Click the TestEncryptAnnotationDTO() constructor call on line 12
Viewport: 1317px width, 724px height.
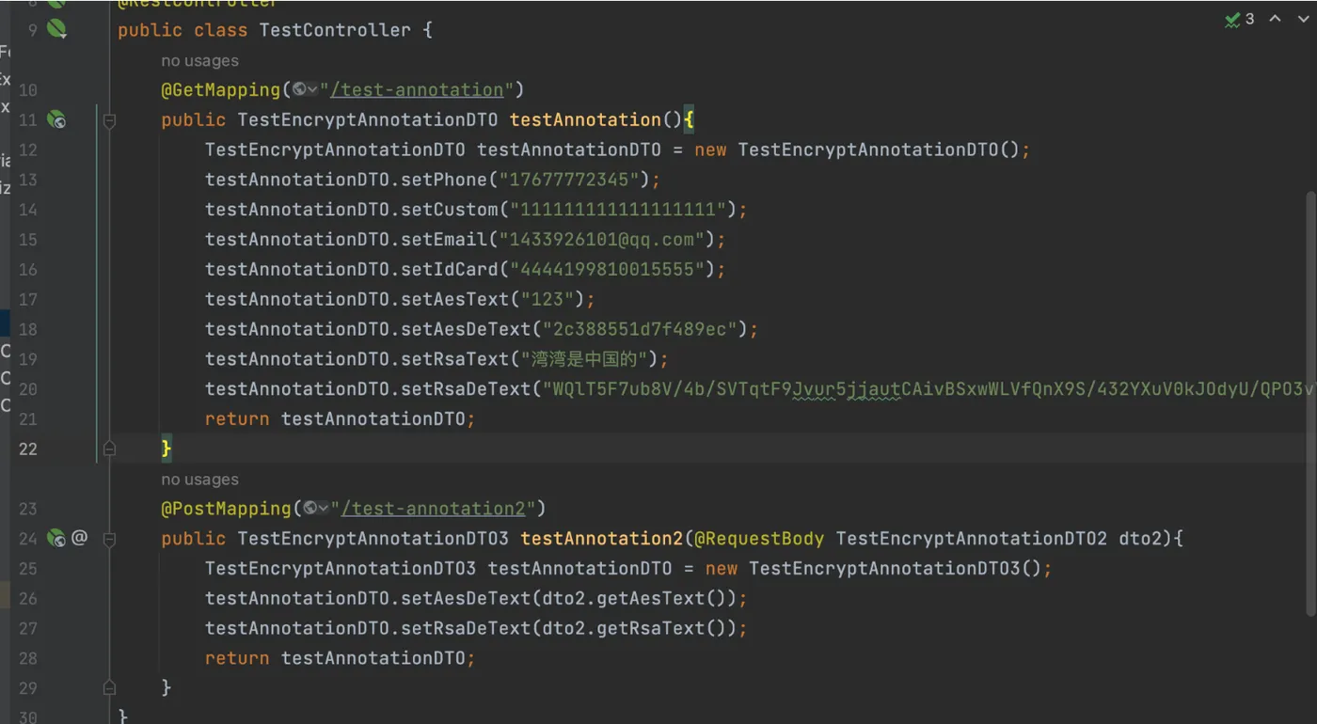click(879, 150)
